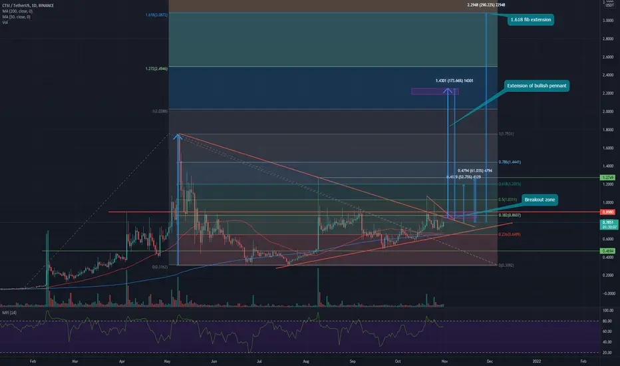Click the Nov label on time axis
Image resolution: width=620 pixels, height=366 pixels.
(x=444, y=361)
